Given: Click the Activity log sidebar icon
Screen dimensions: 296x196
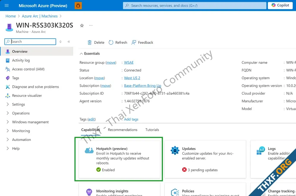Looking at the screenshot, I should [x=7, y=60].
